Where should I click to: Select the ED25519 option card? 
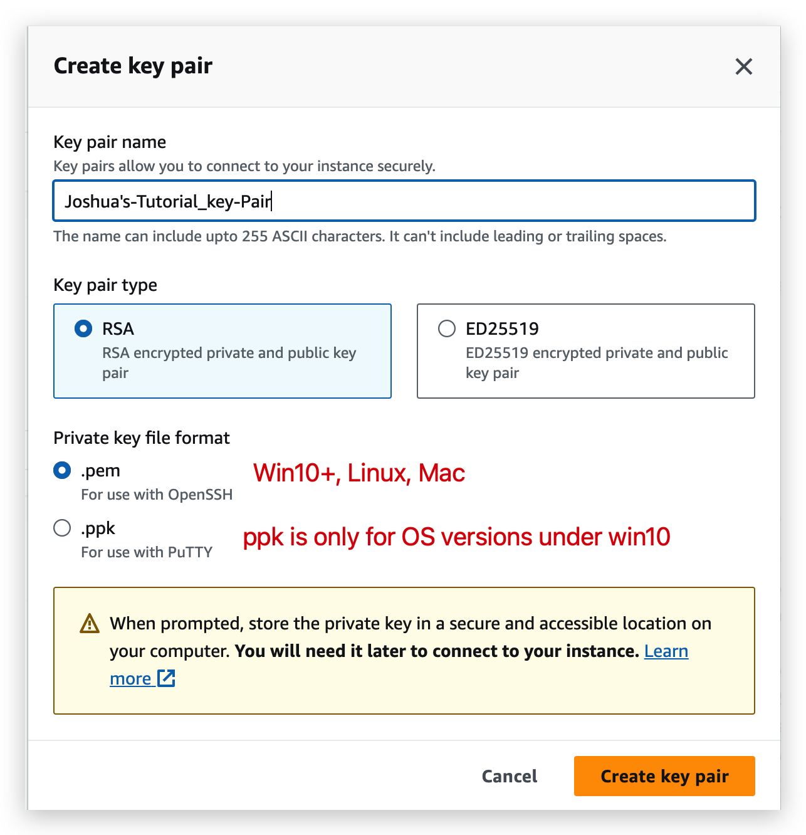coord(585,351)
